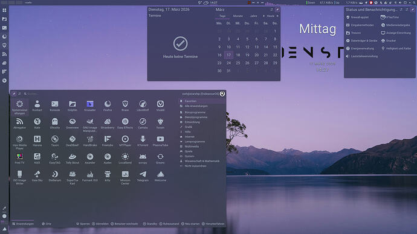Launch the Kate editor
Image resolution: width=417 pixels, height=234 pixels.
tap(37, 124)
